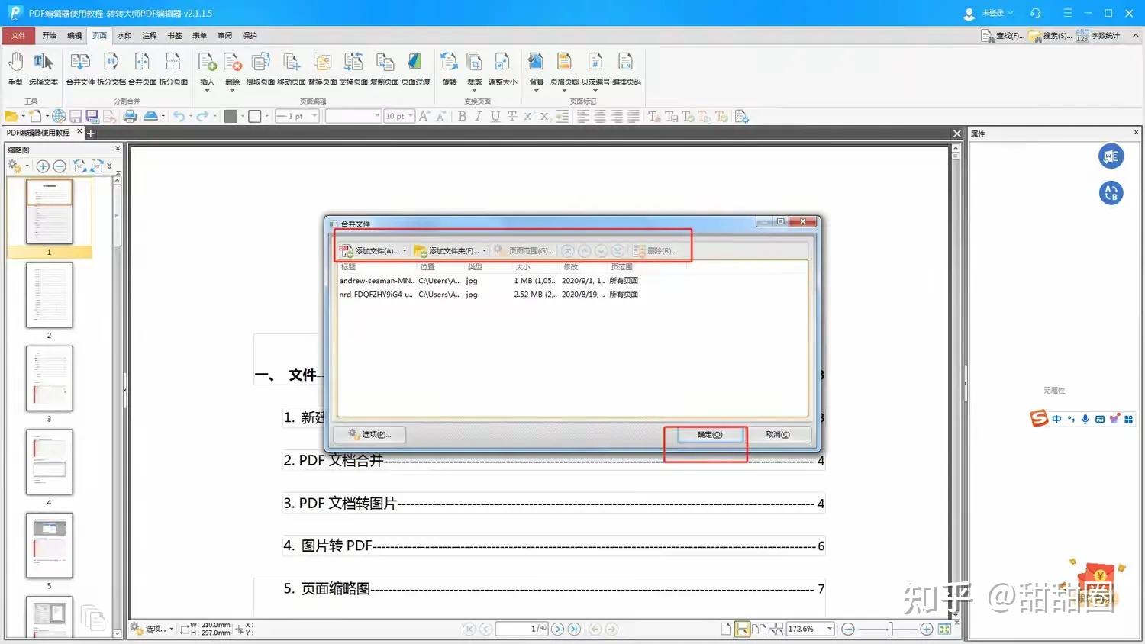
Task: Switch to the 水印 ribbon tab
Action: [x=124, y=35]
